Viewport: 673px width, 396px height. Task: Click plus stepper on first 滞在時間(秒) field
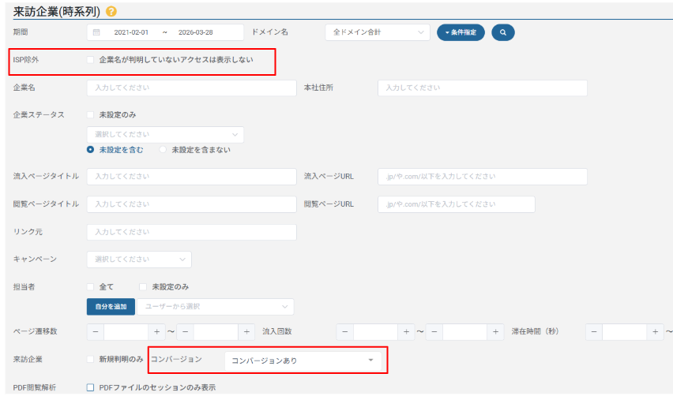coord(656,332)
